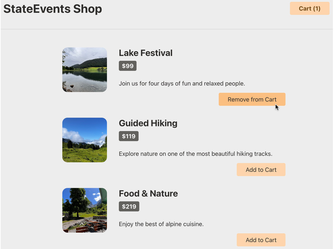Image resolution: width=334 pixels, height=249 pixels.
Task: Click the Food & Nature description text
Action: point(161,224)
